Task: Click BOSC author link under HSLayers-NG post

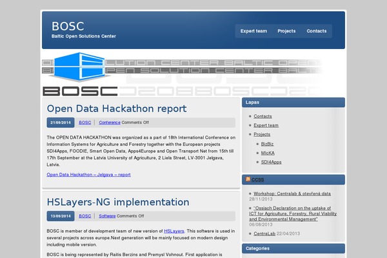Action: [85, 216]
